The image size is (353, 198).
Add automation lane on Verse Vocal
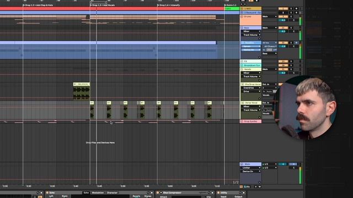(259, 117)
